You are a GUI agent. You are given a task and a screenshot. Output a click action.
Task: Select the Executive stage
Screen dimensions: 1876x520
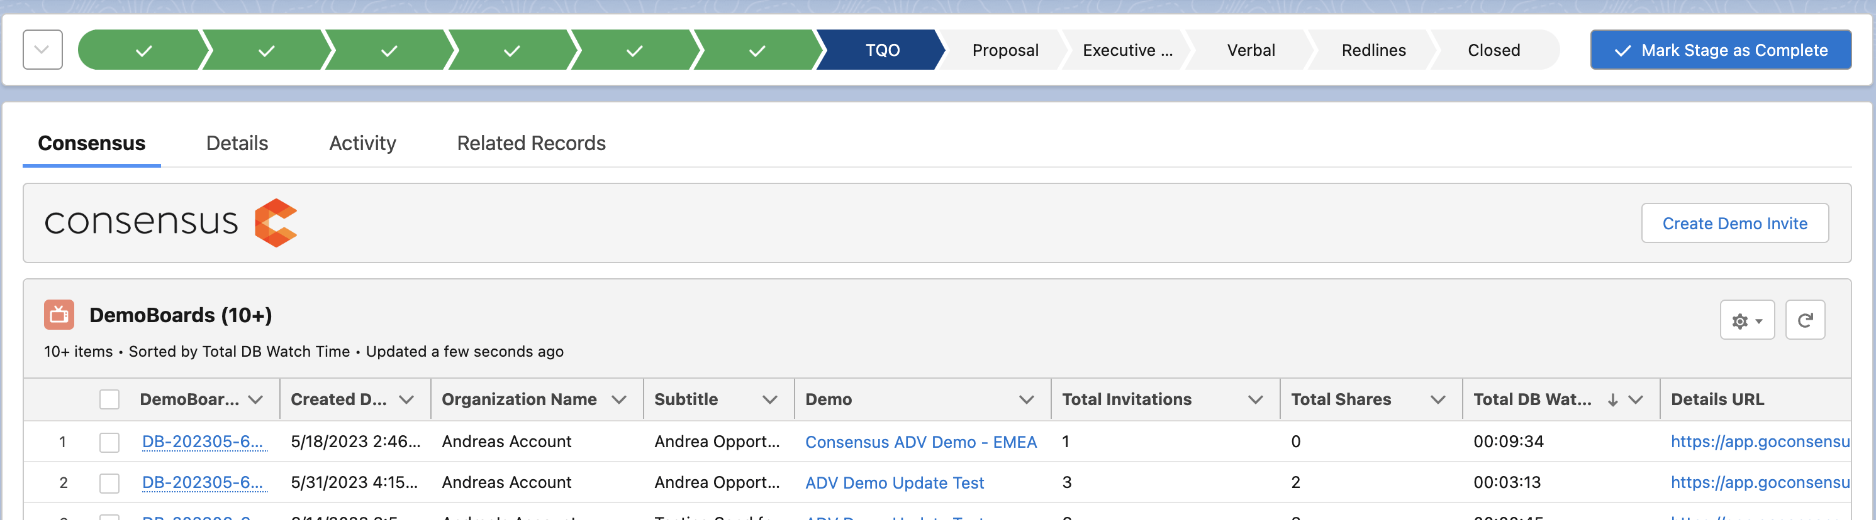[1127, 50]
